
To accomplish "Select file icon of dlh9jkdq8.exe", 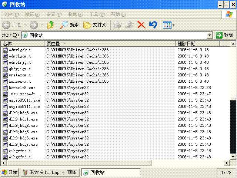I will click(x=5, y=113).
